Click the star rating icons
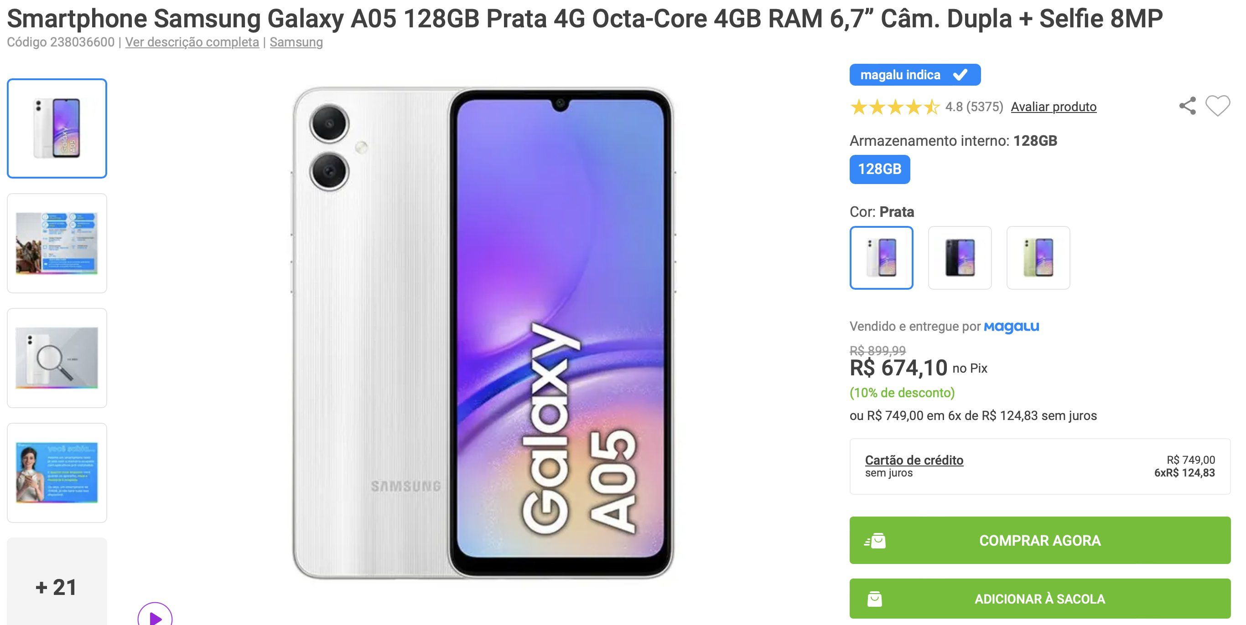This screenshot has height=625, width=1246. pyautogui.click(x=894, y=107)
